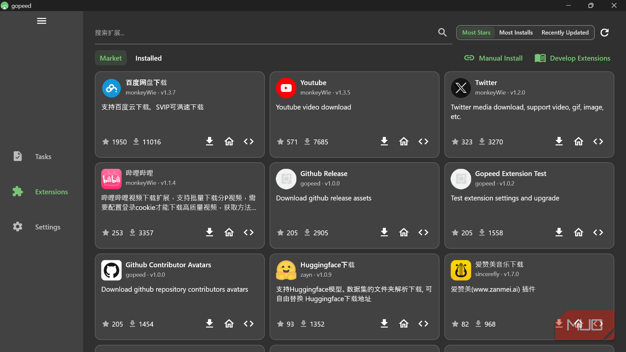Click the 爱赞美音乐下载 extension title
The width and height of the screenshot is (626, 352).
point(499,264)
